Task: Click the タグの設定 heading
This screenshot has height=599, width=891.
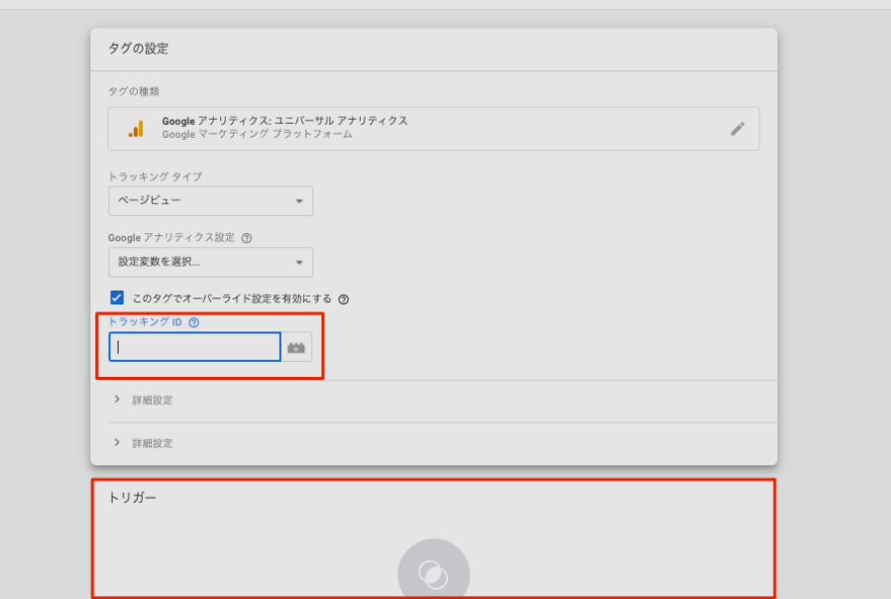Action: pyautogui.click(x=138, y=49)
